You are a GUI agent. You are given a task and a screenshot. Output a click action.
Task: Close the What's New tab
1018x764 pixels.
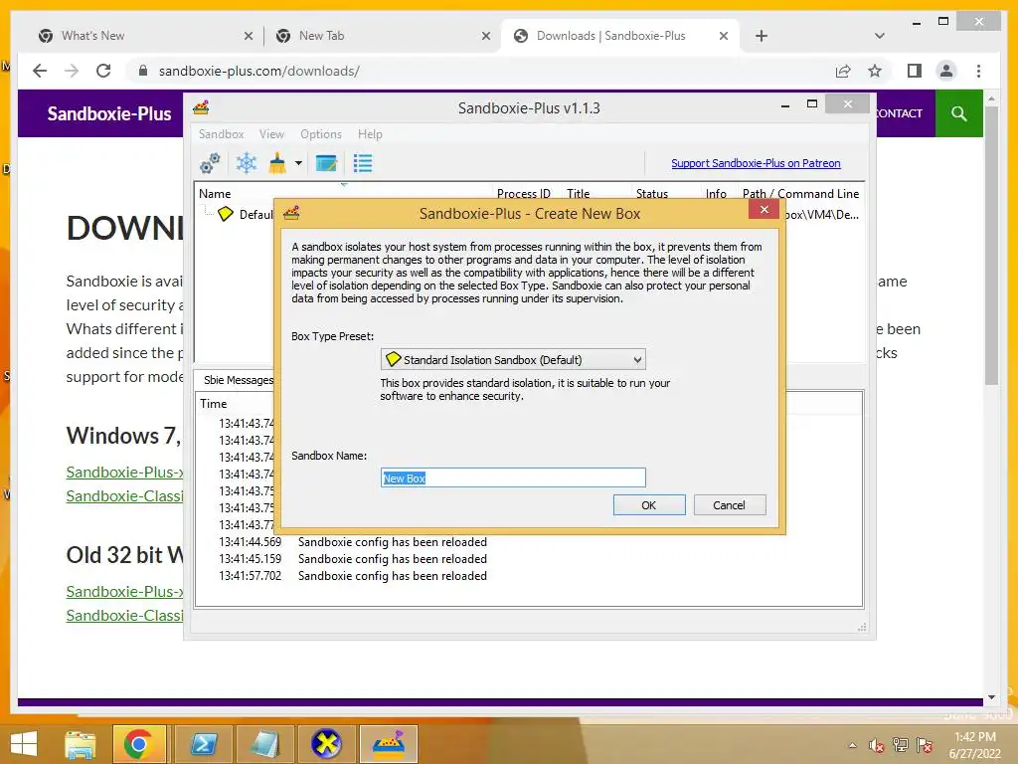click(248, 37)
